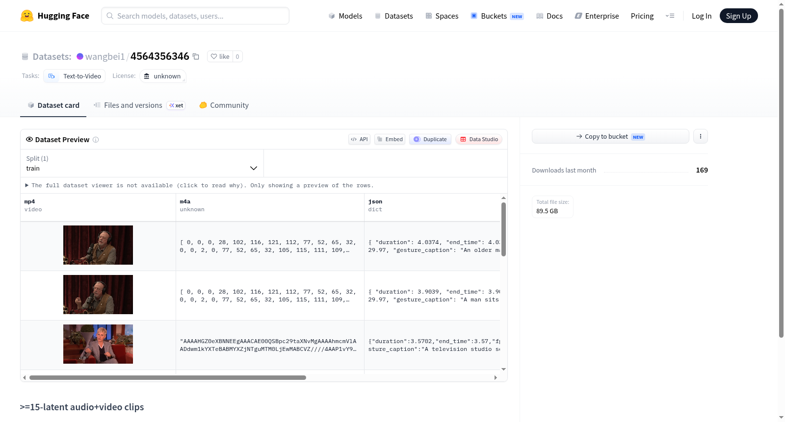Click the like count 0

pos(237,56)
